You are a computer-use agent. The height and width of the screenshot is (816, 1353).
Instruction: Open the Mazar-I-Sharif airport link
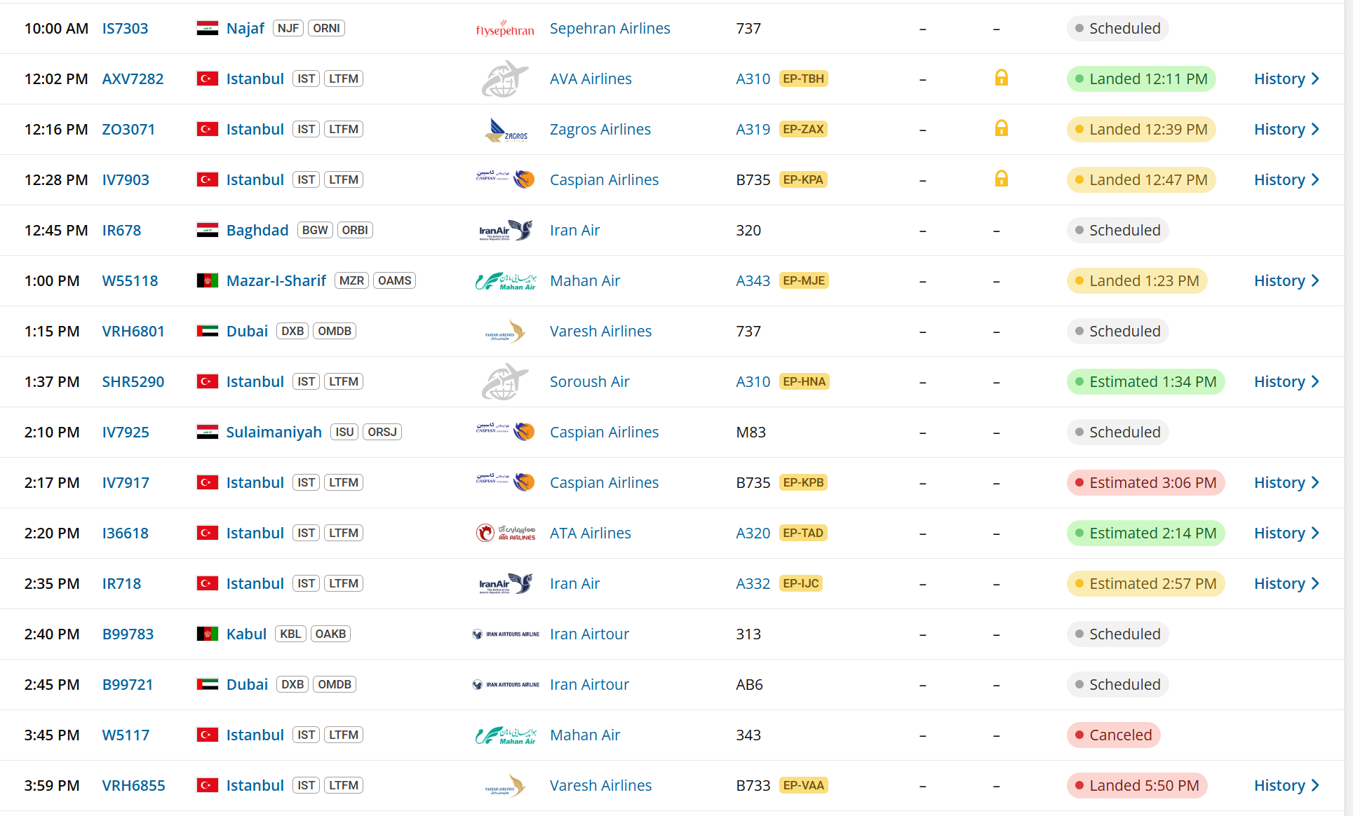pyautogui.click(x=276, y=280)
